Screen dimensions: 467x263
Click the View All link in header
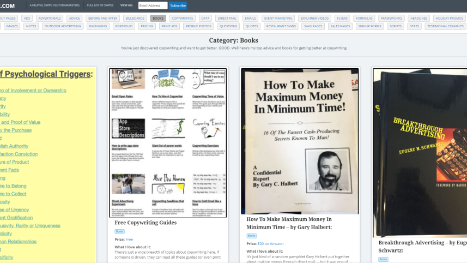126,5
